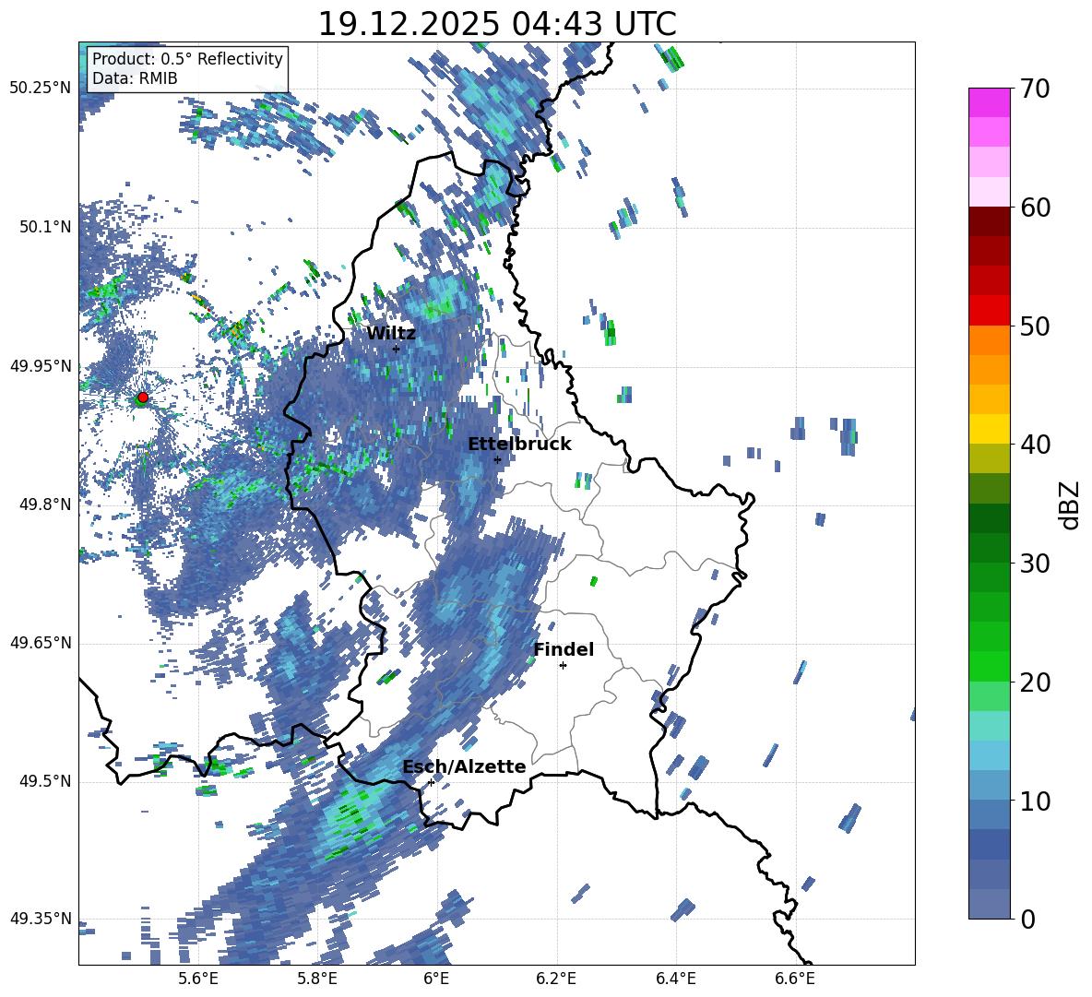Screen dimensions: 1092x997
Task: Click the Findel station cross marker
Action: pyautogui.click(x=563, y=666)
